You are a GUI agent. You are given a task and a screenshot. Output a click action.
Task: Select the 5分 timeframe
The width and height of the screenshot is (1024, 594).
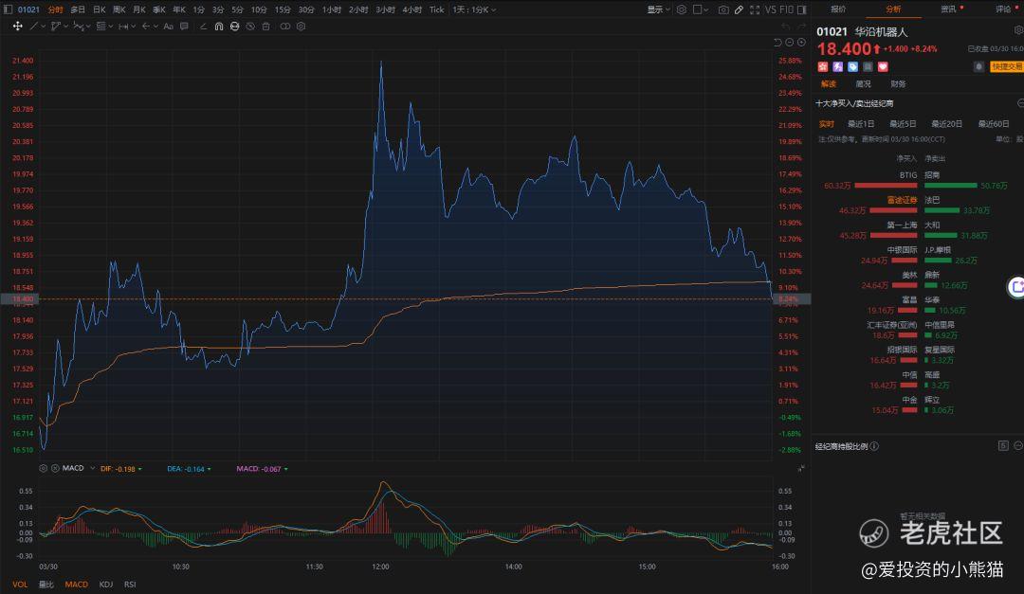point(238,9)
